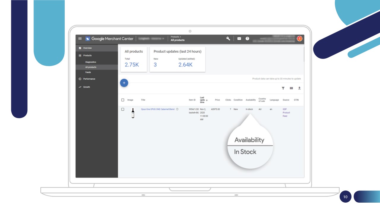Image resolution: width=380 pixels, height=213 pixels.
Task: Click the Source column header
Action: pyautogui.click(x=286, y=100)
